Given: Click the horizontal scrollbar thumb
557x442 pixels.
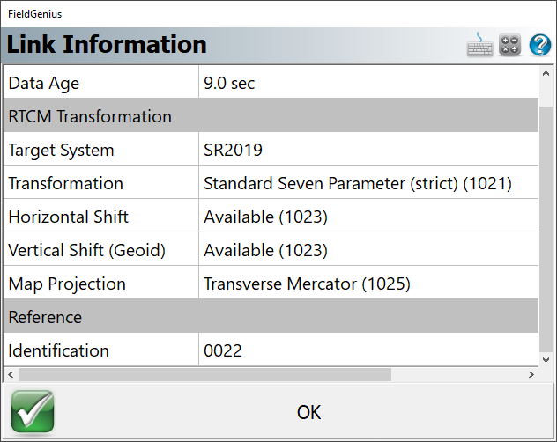Looking at the screenshot, I should click(x=204, y=374).
